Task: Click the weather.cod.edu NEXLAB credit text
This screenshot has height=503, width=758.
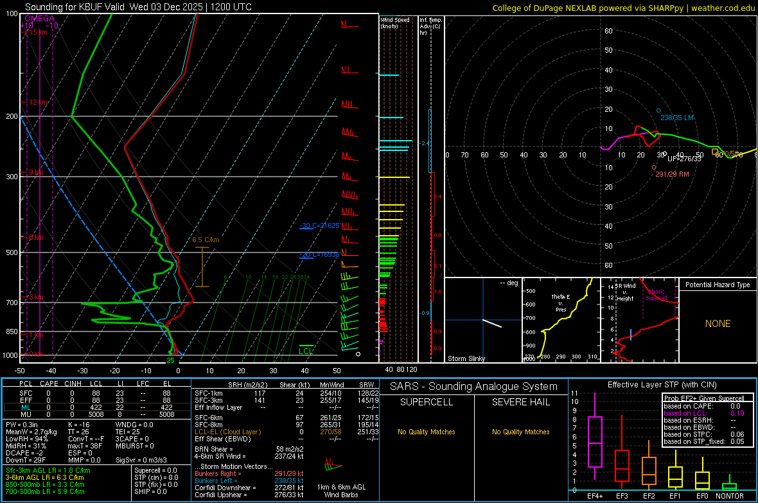Action: pyautogui.click(x=623, y=8)
